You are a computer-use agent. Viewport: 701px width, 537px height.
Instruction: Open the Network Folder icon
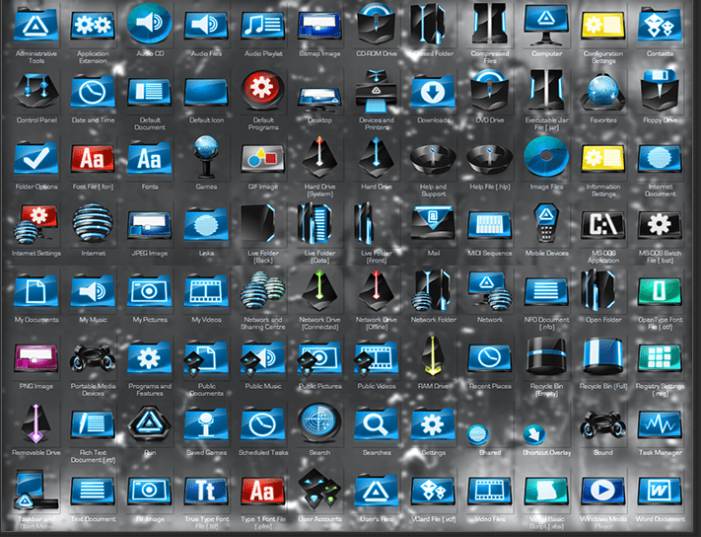(x=433, y=290)
